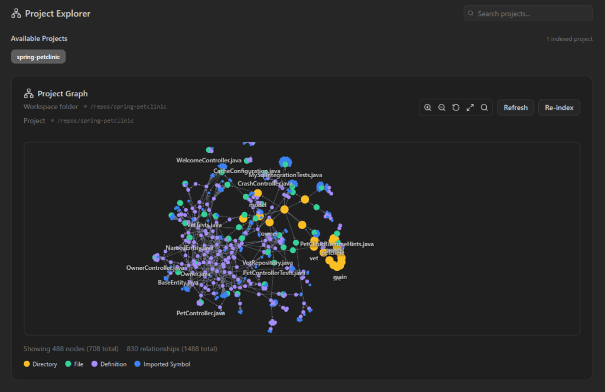Toggle the purple Definition legend item

(x=110, y=364)
